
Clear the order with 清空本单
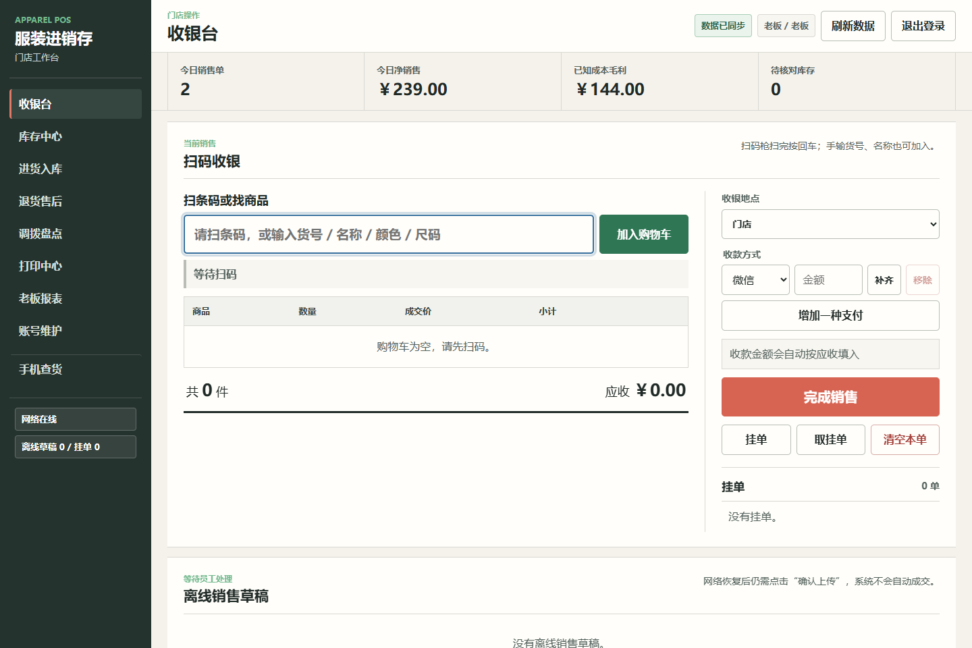(905, 439)
